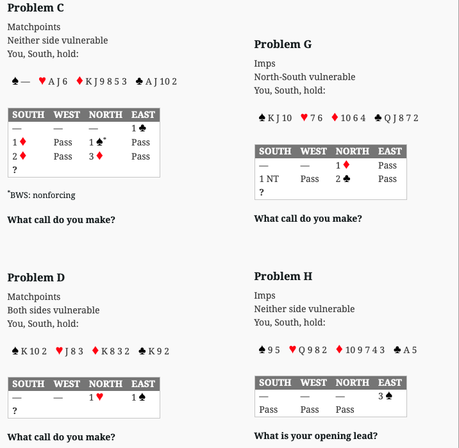Click the Problem D heading
459x448 pixels.
click(36, 278)
